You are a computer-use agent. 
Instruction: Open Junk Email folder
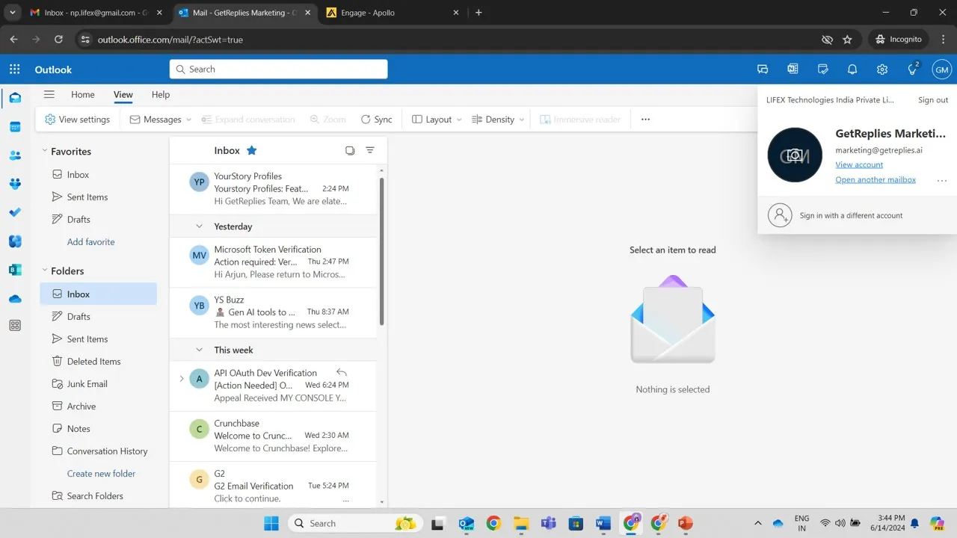tap(99, 384)
